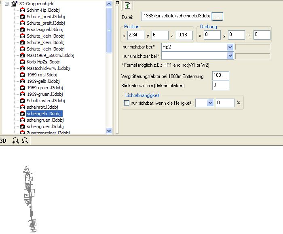Click the icon beside 1969-gelb.l3dobj
This screenshot has width=283, height=234.
click(22, 81)
